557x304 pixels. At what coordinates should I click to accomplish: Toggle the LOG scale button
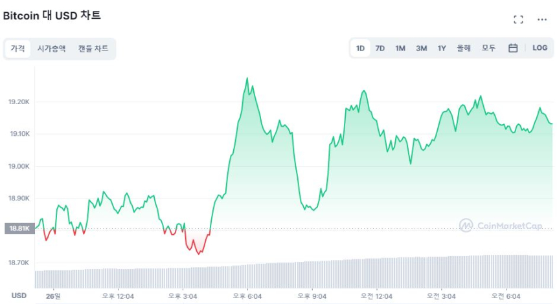pyautogui.click(x=540, y=48)
